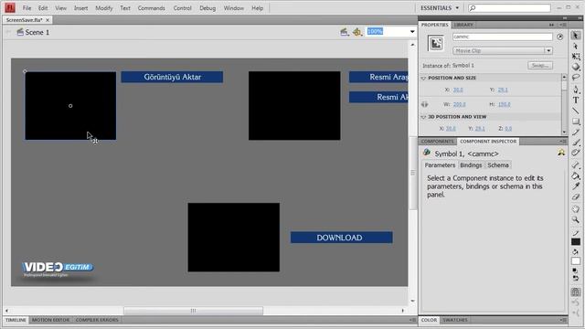Click the Swap... button
This screenshot has width=585, height=329.
pos(540,65)
